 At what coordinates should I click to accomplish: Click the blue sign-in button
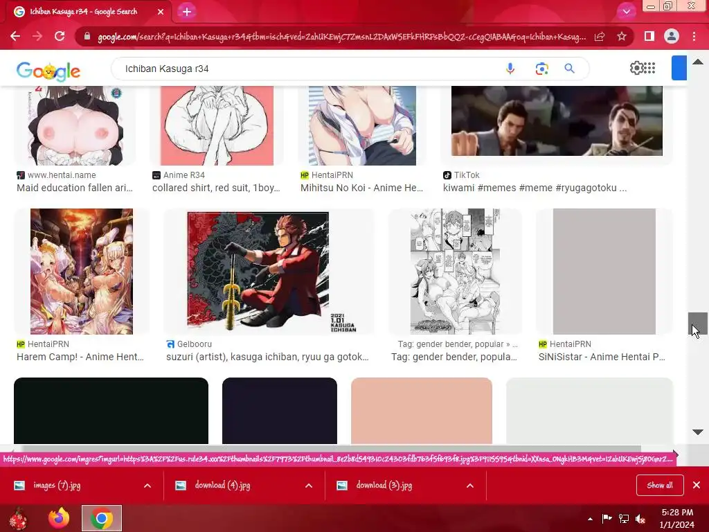[679, 68]
